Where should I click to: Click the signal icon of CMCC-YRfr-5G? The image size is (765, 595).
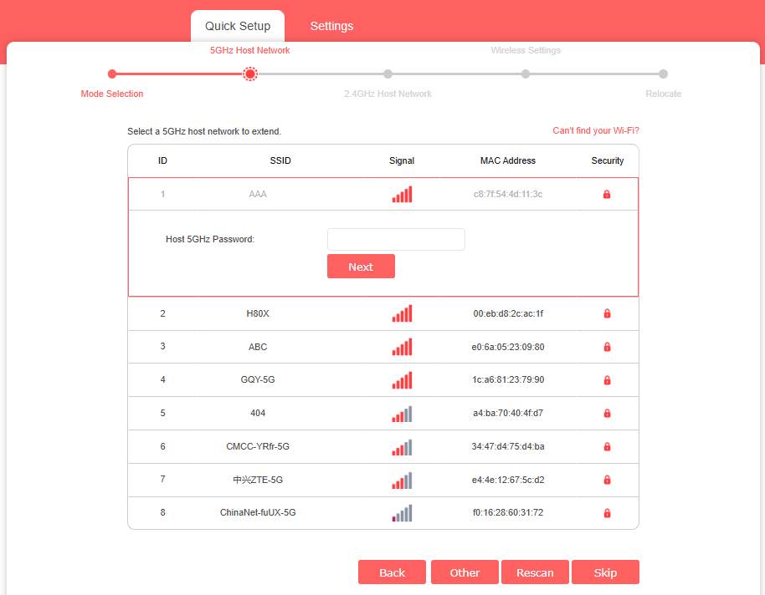click(402, 446)
